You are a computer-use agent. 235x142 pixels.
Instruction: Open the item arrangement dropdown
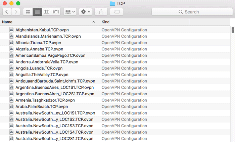(x=70, y=12)
